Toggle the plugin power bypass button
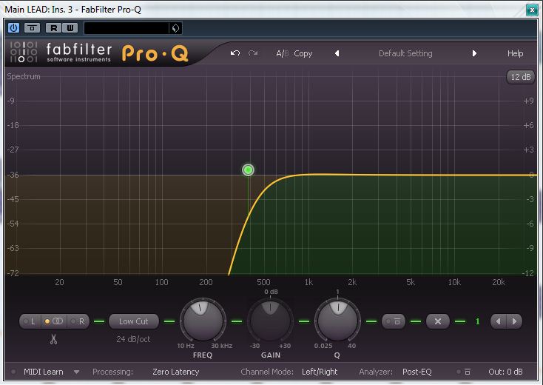The height and width of the screenshot is (385, 543). coord(13,27)
